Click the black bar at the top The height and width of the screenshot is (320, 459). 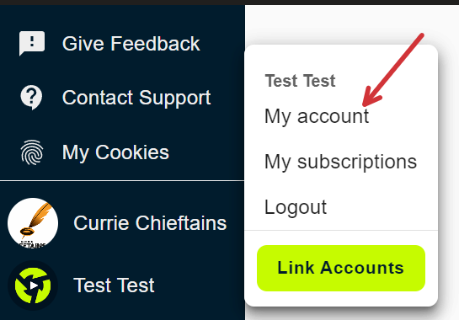[229, 3]
